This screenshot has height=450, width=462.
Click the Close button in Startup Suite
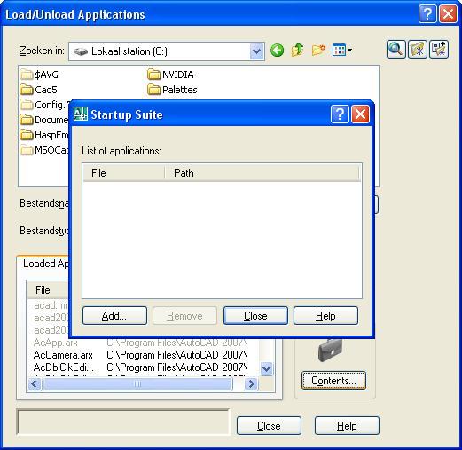tap(255, 316)
